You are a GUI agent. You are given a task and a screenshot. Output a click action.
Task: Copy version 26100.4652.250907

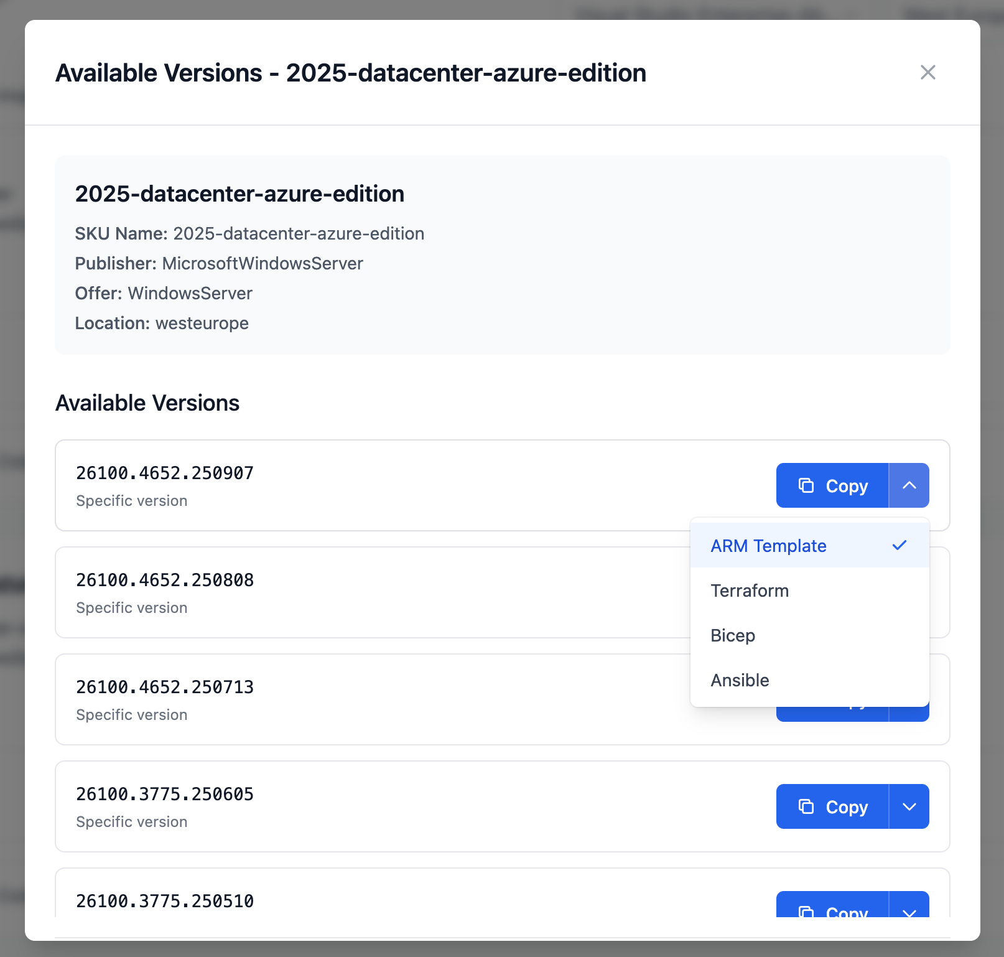point(832,485)
